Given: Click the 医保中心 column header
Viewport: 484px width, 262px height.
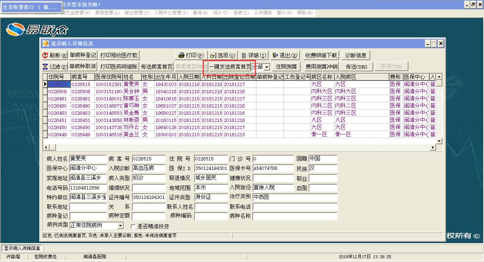Looking at the screenshot, I should [x=416, y=77].
